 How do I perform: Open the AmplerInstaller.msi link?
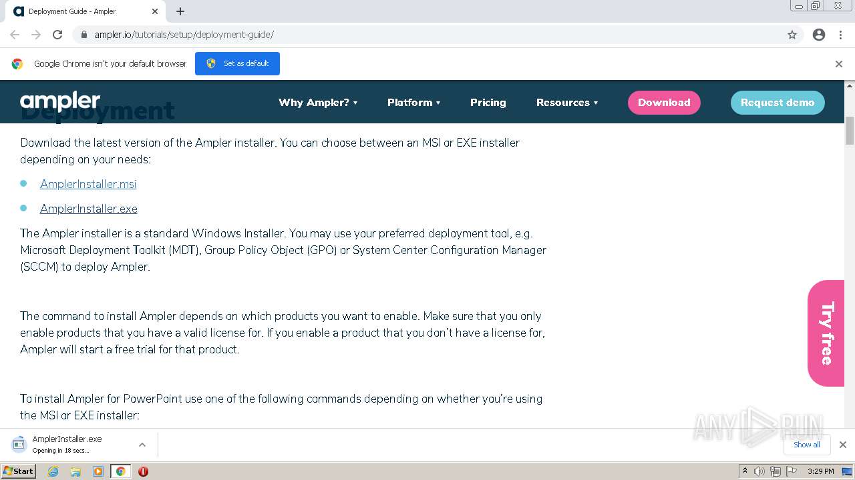pos(88,184)
